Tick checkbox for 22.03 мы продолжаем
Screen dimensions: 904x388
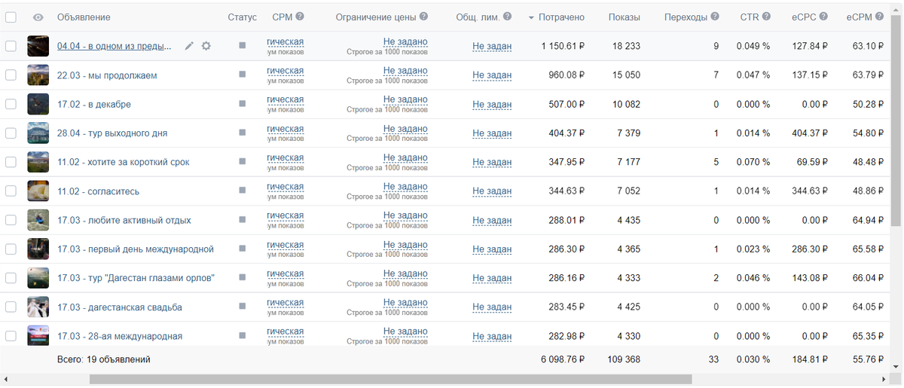pos(11,75)
